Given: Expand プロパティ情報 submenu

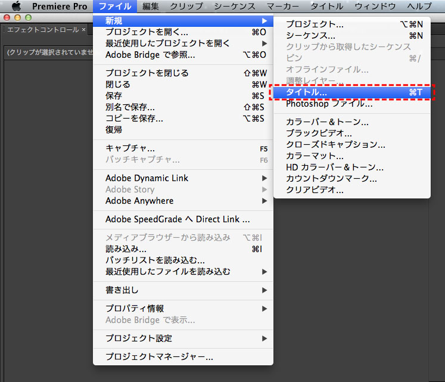Looking at the screenshot, I should click(x=183, y=309).
